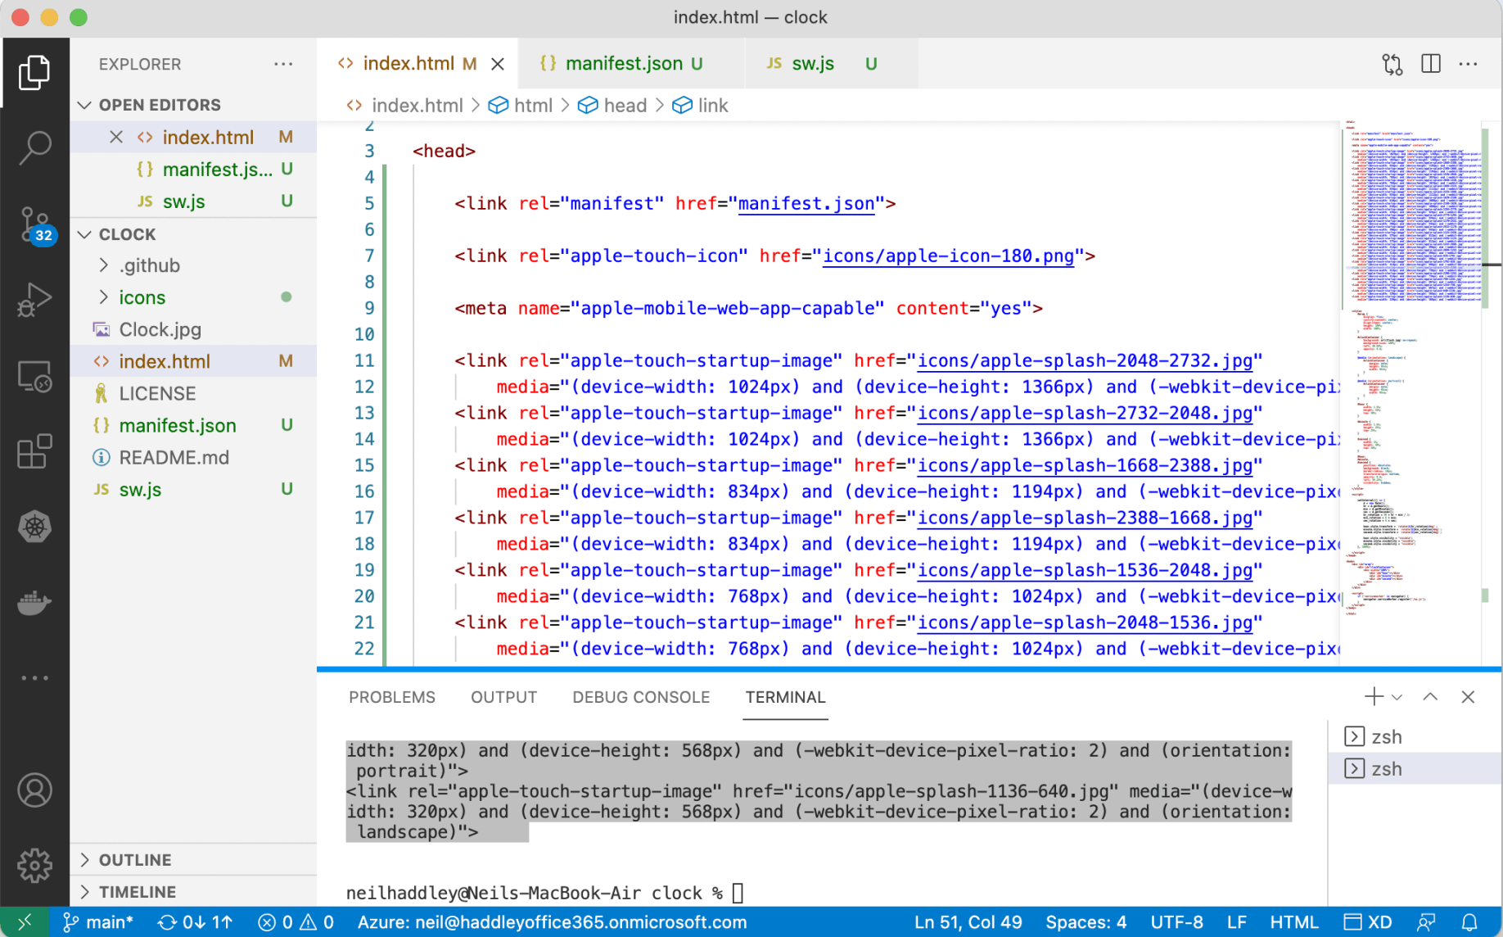Open README.md in the file explorer
The height and width of the screenshot is (937, 1503).
pos(174,457)
